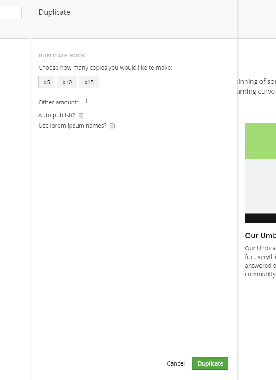
Task: Cancel the duplicate dialog
Action: 176,363
